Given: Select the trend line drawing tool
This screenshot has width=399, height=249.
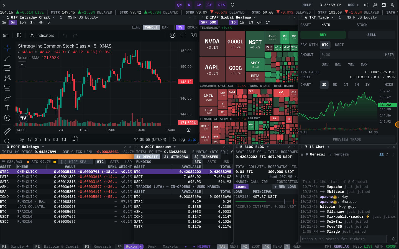Looking at the screenshot, I should pos(7,58).
